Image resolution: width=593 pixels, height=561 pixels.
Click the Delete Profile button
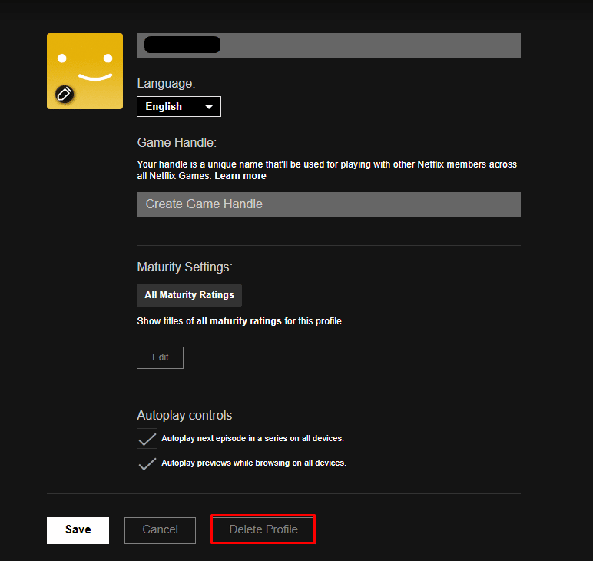pyautogui.click(x=263, y=529)
